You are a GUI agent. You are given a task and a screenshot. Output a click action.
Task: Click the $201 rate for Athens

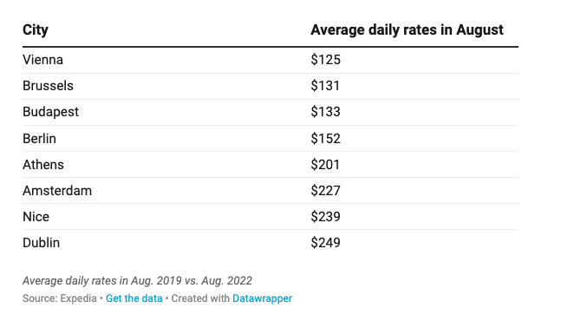(325, 165)
